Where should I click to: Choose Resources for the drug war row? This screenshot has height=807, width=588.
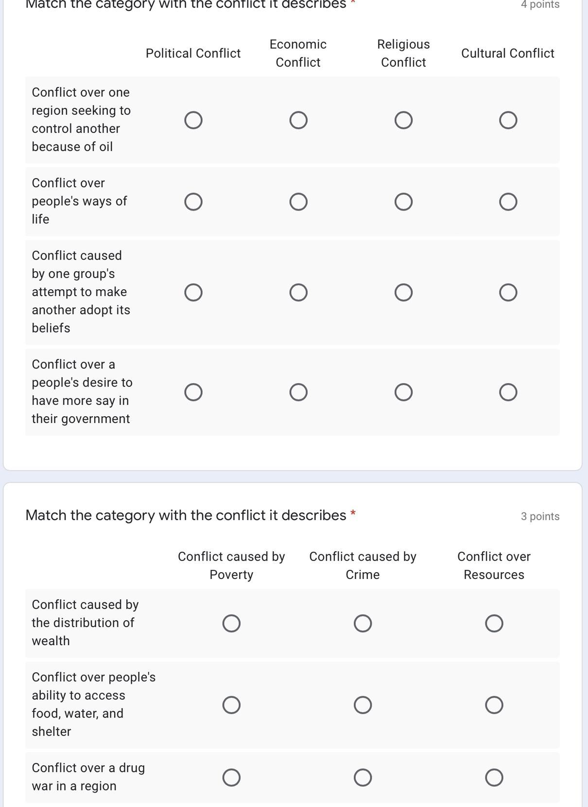pyautogui.click(x=494, y=777)
